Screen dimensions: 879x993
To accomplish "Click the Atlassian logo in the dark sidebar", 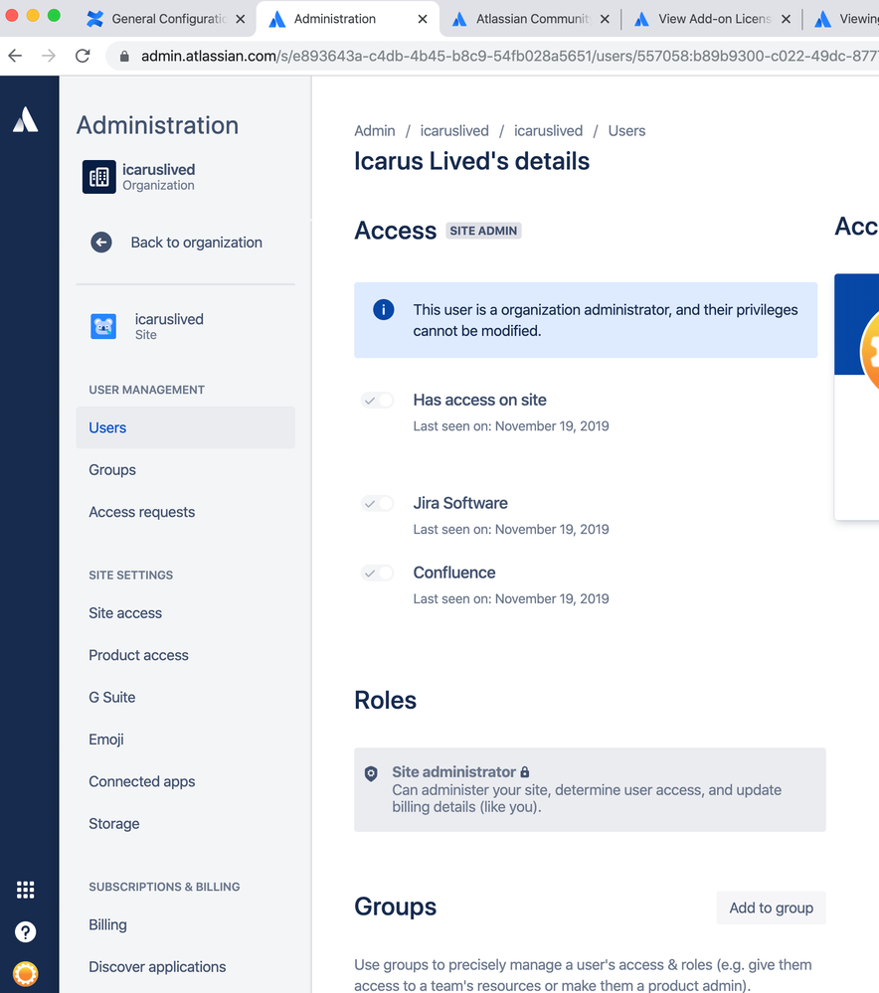I will pos(25,119).
